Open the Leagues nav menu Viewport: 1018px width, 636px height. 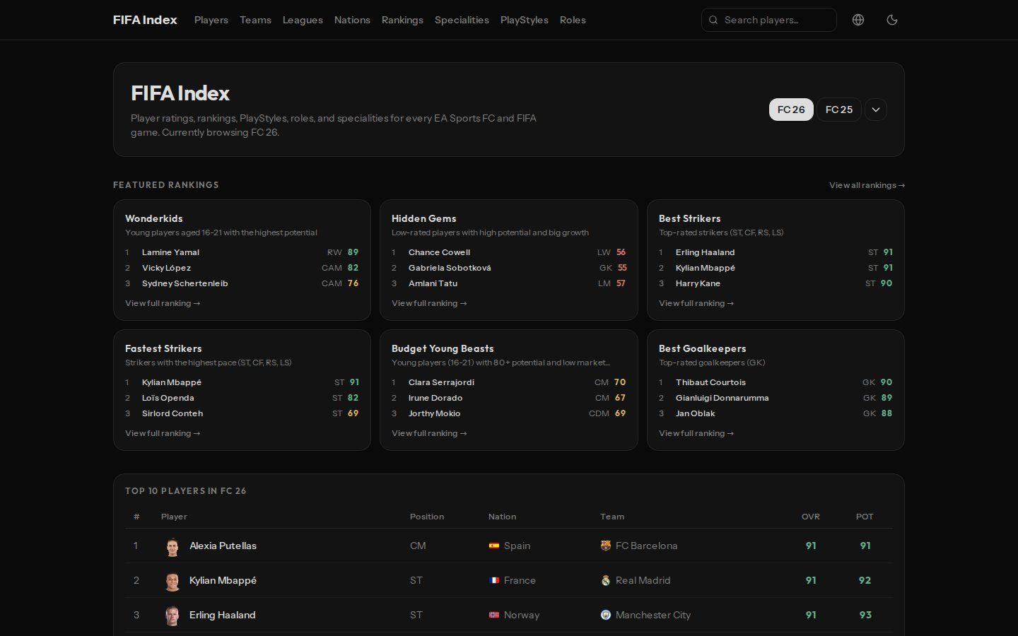coord(303,20)
